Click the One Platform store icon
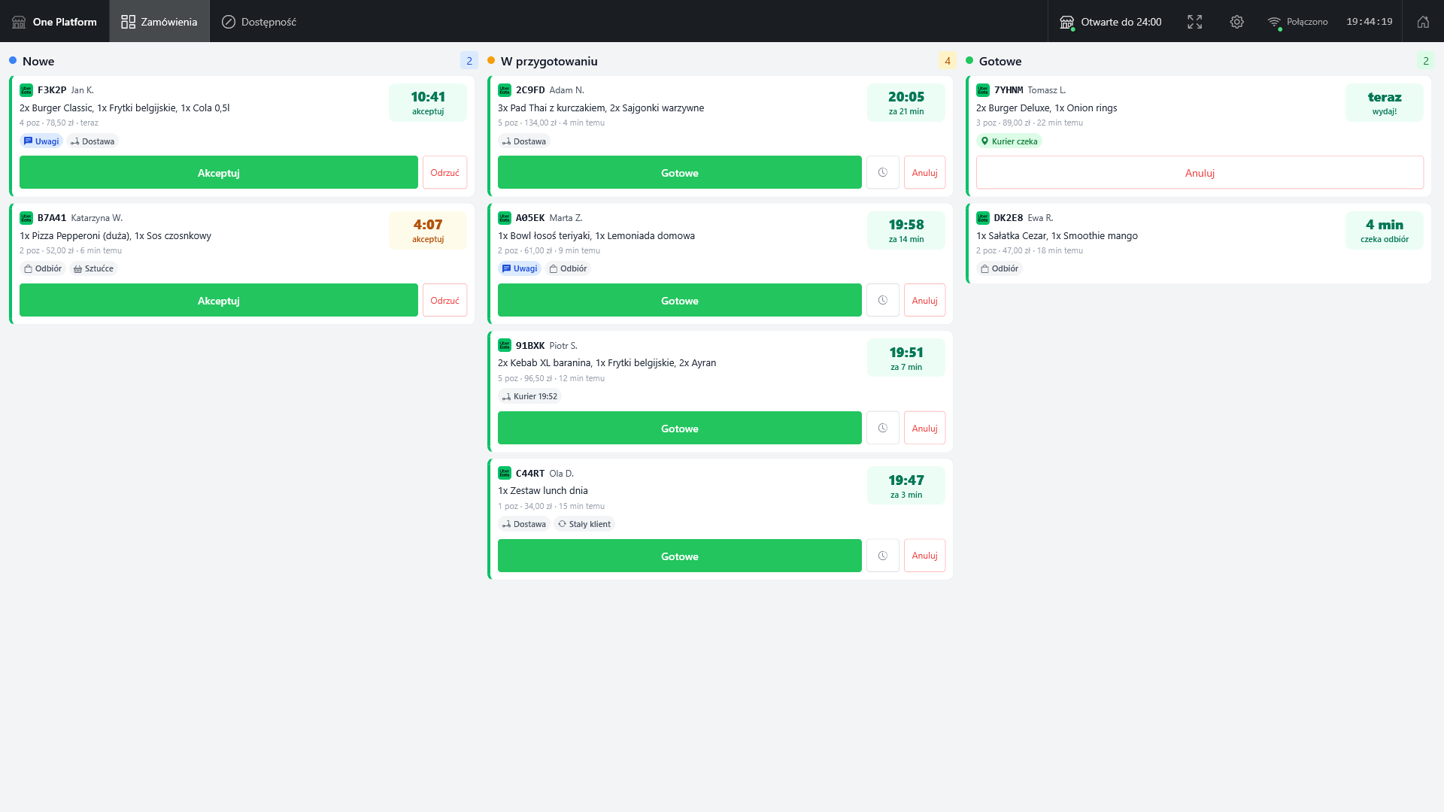Viewport: 1444px width, 812px height. 19,22
